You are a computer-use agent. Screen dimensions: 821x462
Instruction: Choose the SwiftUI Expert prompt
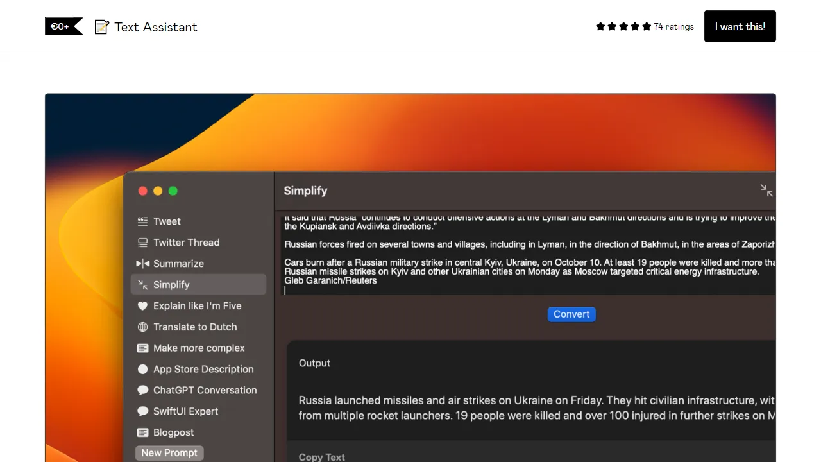click(198, 411)
